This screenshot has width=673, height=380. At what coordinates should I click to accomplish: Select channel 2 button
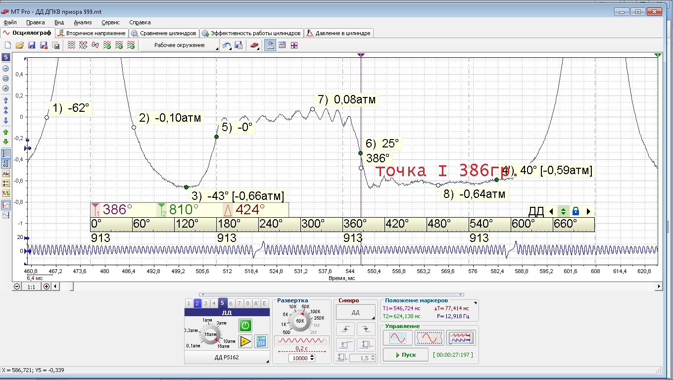click(197, 303)
